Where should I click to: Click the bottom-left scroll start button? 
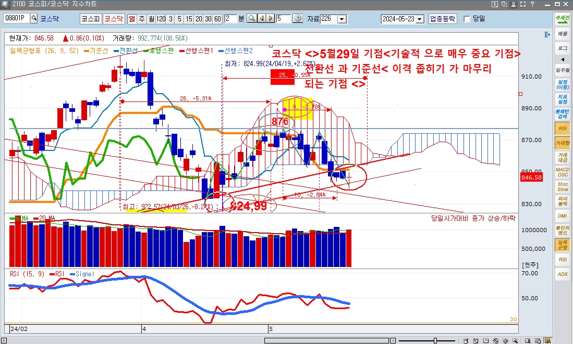tap(4, 341)
